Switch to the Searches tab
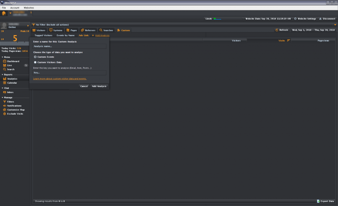Viewport: 338px width, 206px height. [106, 30]
